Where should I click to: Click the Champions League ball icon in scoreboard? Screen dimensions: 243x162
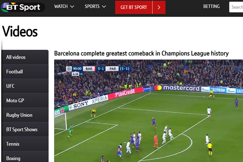pos(69,68)
